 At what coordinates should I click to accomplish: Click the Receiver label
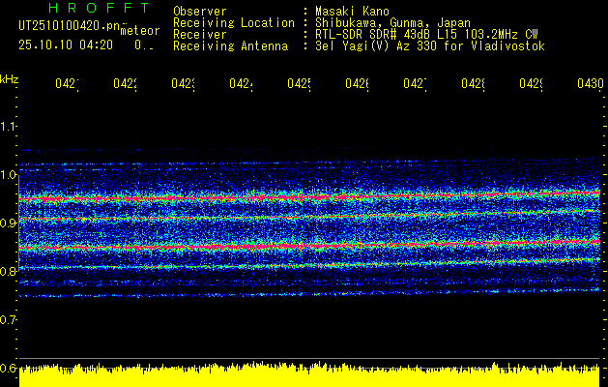pos(200,35)
